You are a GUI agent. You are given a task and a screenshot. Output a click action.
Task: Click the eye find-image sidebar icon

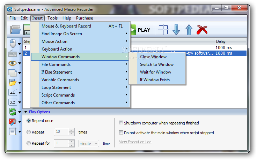click(13, 63)
